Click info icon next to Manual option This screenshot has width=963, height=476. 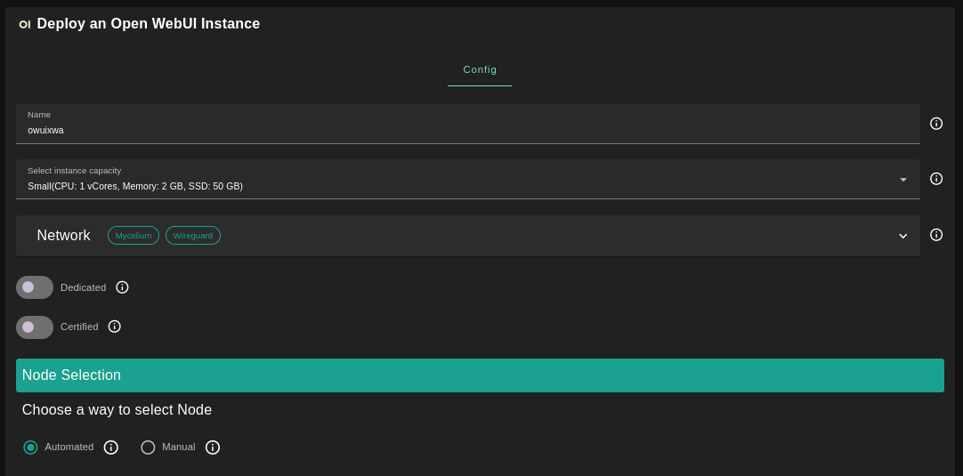[x=213, y=448]
